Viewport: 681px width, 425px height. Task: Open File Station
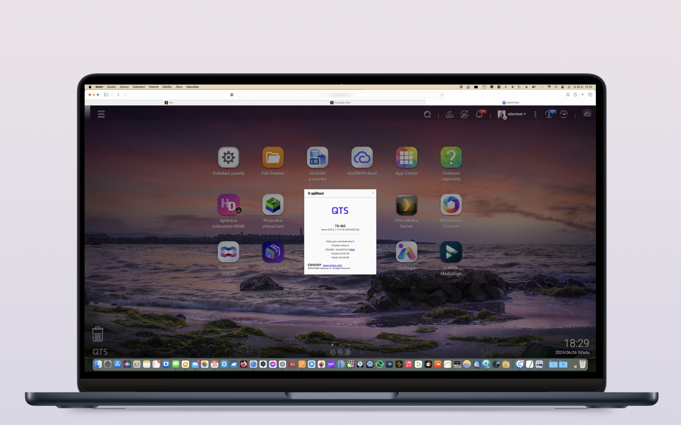[x=273, y=158]
